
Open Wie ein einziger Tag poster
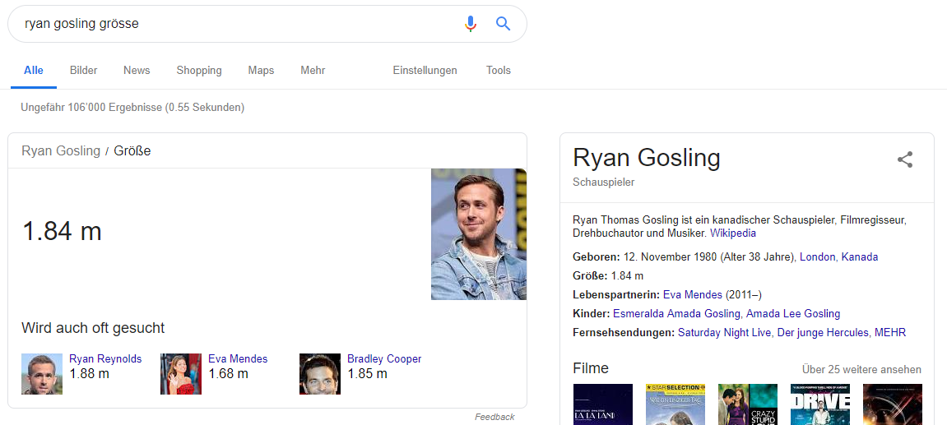675,404
